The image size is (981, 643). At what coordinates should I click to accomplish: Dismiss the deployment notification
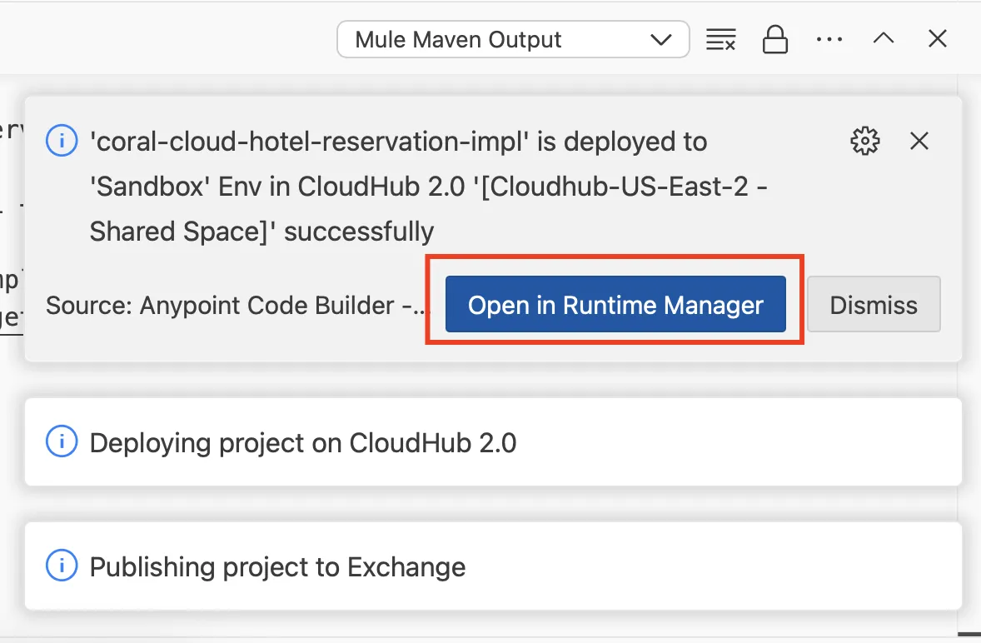(x=874, y=305)
